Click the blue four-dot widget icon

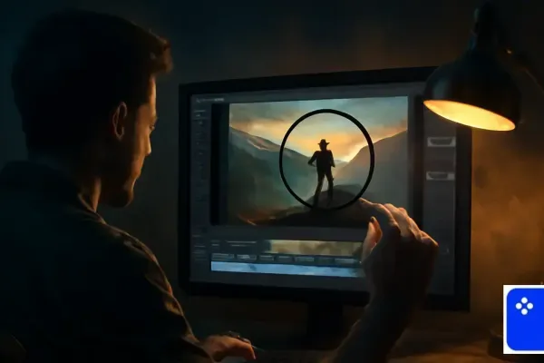point(525,319)
